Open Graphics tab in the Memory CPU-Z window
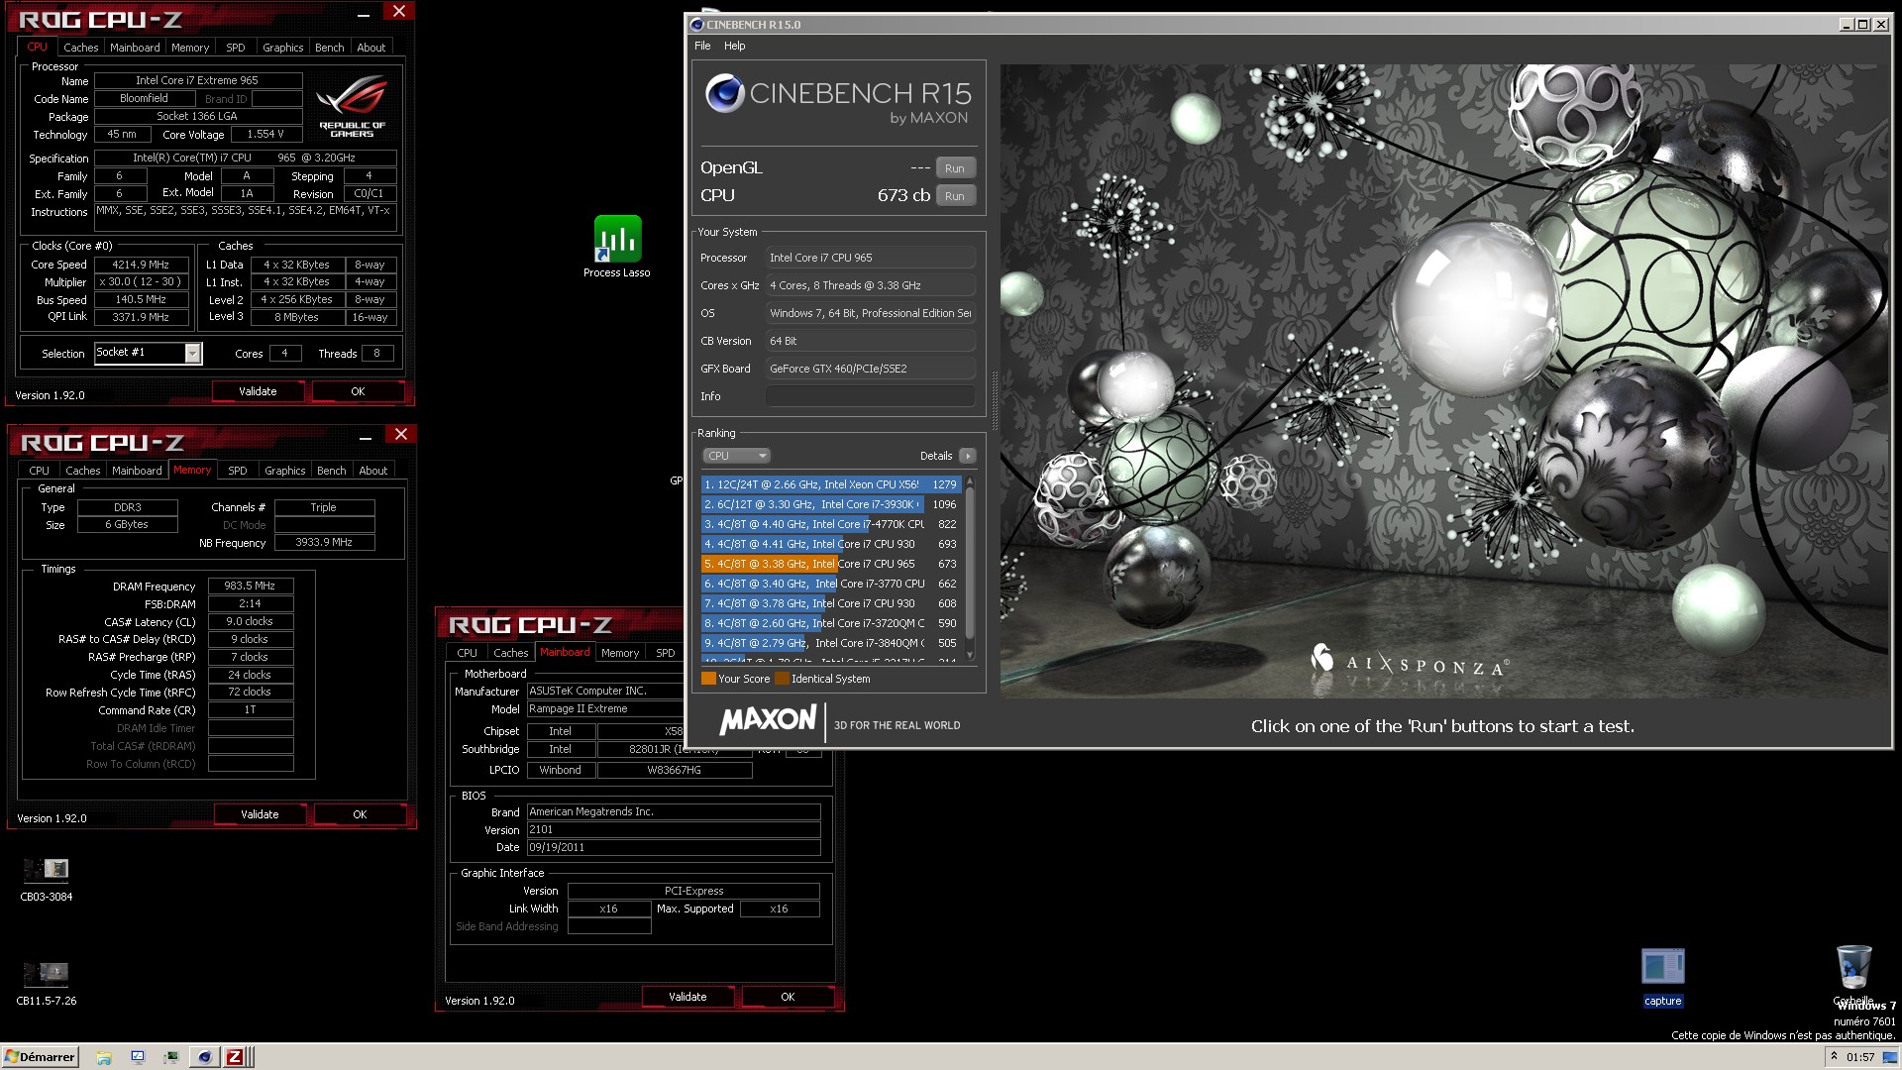The height and width of the screenshot is (1070, 1902). (285, 471)
